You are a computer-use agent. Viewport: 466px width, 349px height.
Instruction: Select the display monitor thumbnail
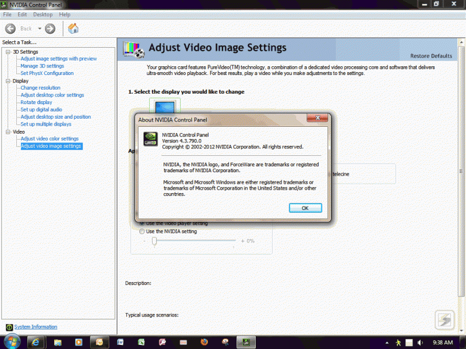165,106
